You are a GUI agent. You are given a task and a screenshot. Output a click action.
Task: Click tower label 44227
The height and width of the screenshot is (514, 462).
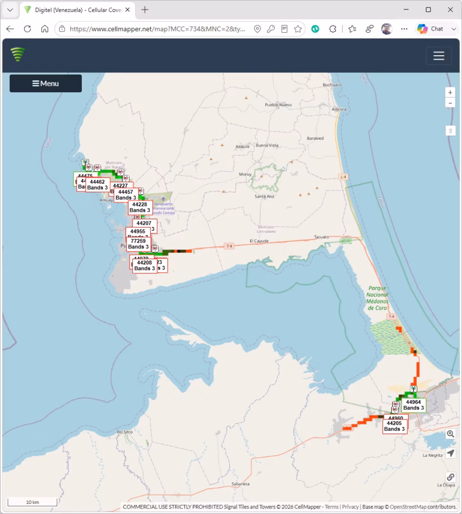[x=121, y=186]
